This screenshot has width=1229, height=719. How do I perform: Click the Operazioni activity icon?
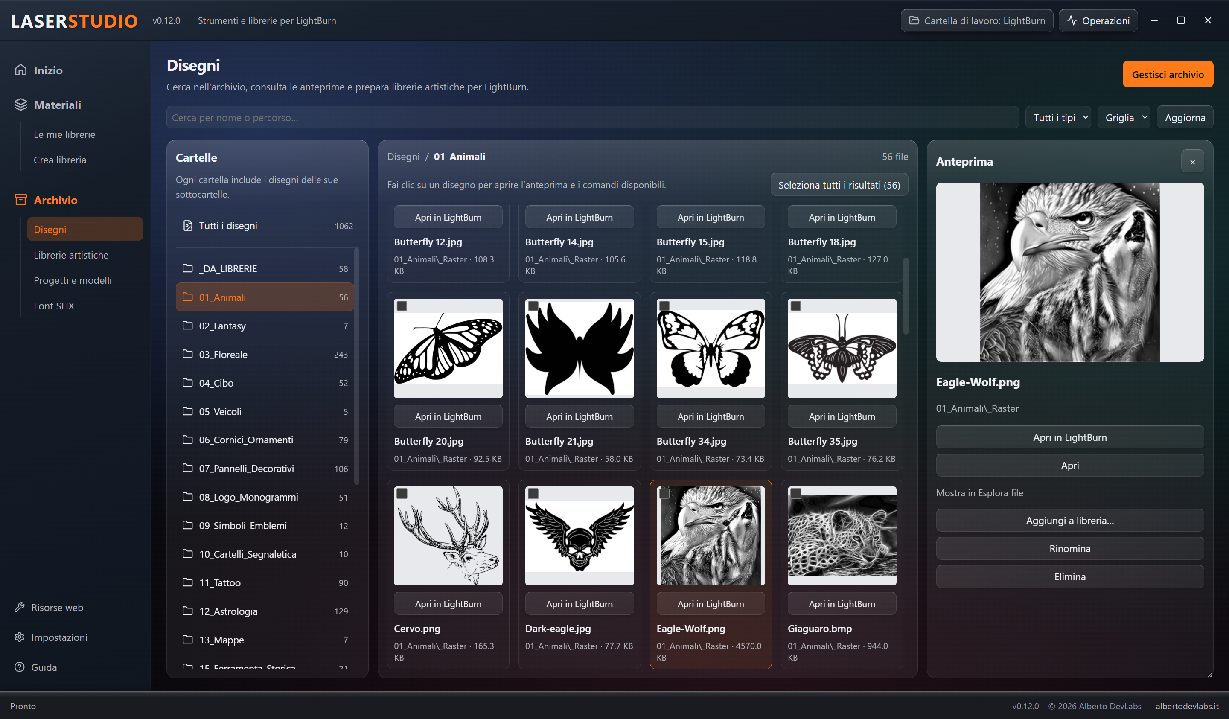1072,20
